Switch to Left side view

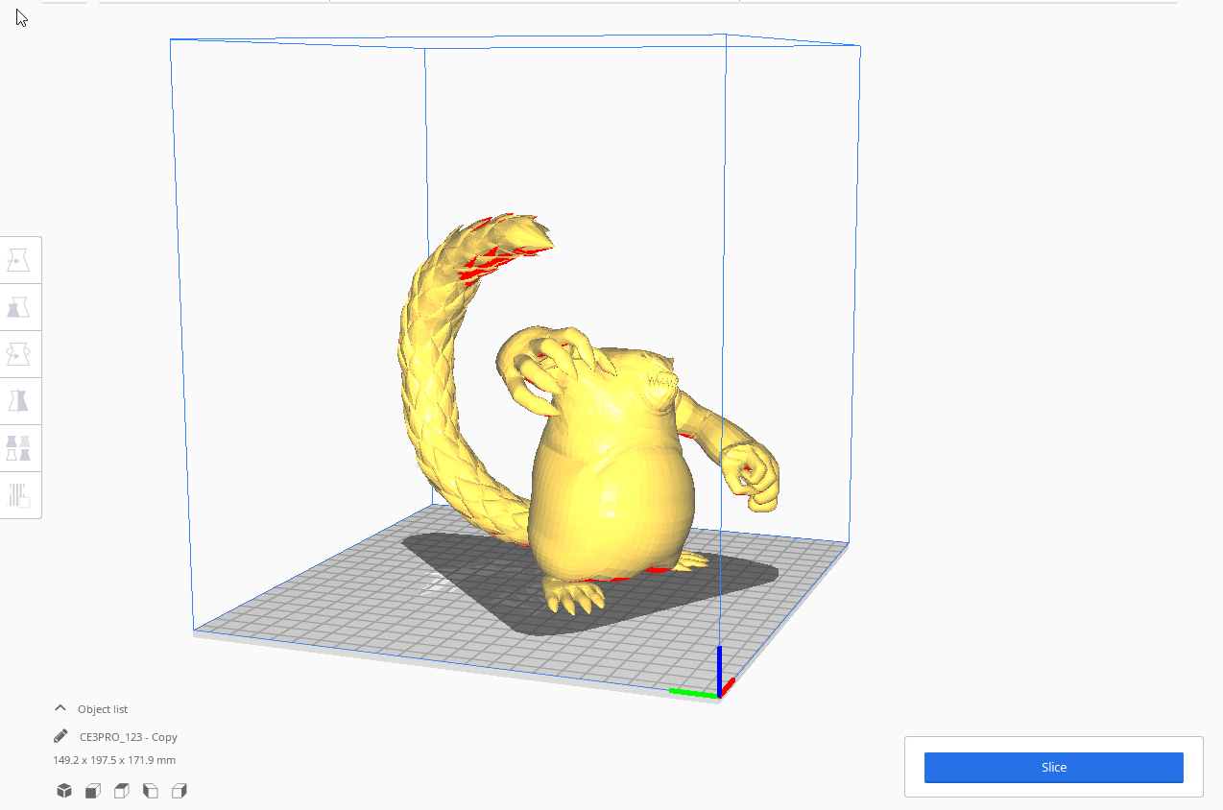coord(150,790)
